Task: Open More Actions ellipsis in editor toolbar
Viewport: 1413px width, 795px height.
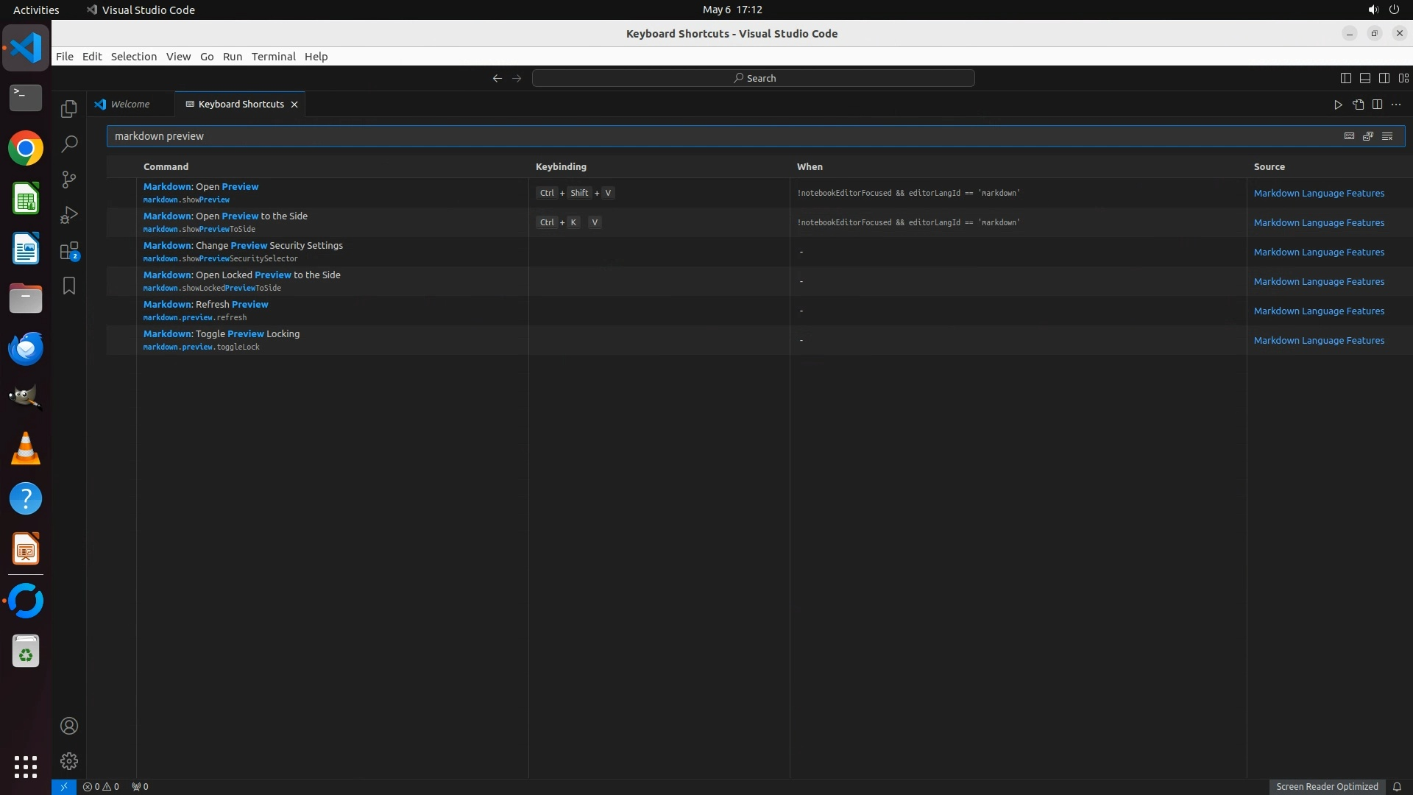Action: [x=1396, y=105]
